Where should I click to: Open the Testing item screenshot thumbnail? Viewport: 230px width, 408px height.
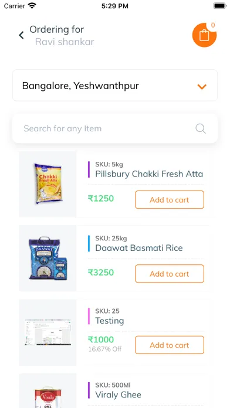tap(48, 332)
